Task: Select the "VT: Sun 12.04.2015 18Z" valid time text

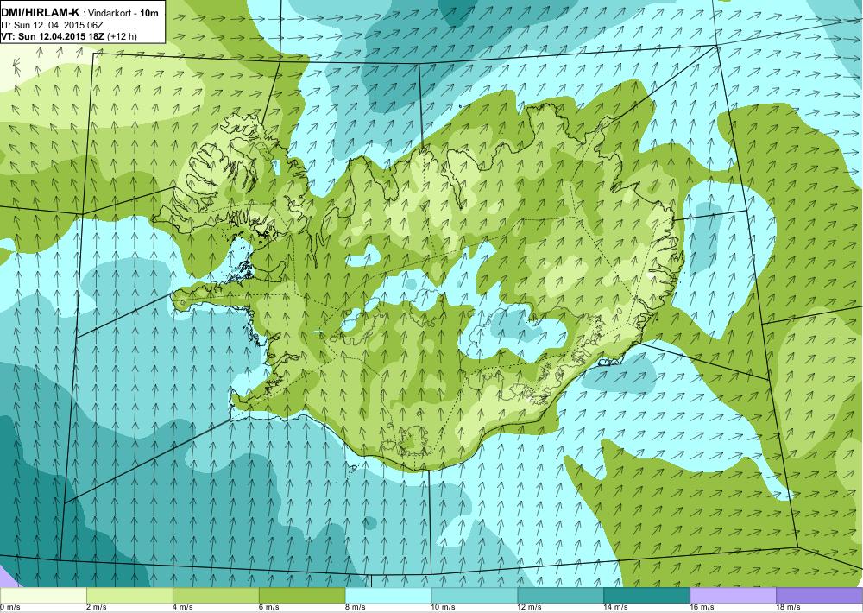Action: coord(53,37)
